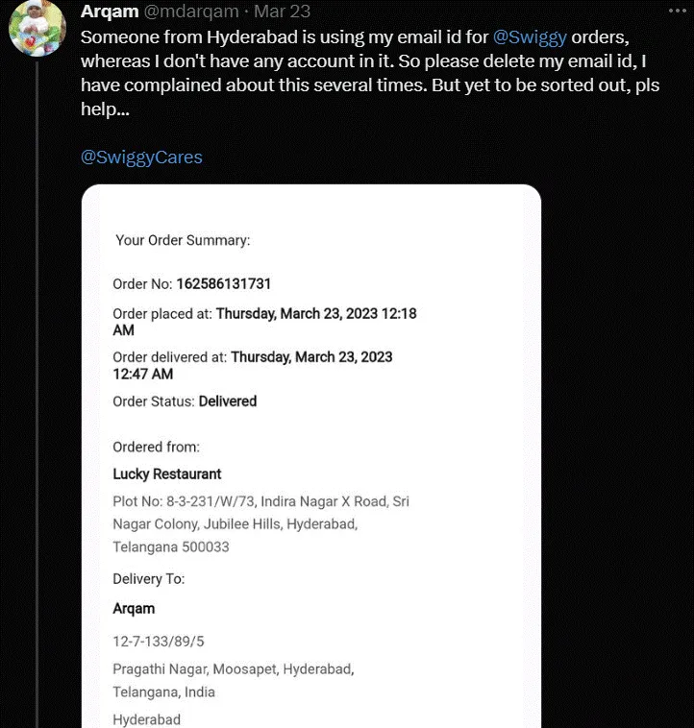The width and height of the screenshot is (694, 728).
Task: Click the recipient name Arqam under Delivery To
Action: click(134, 609)
